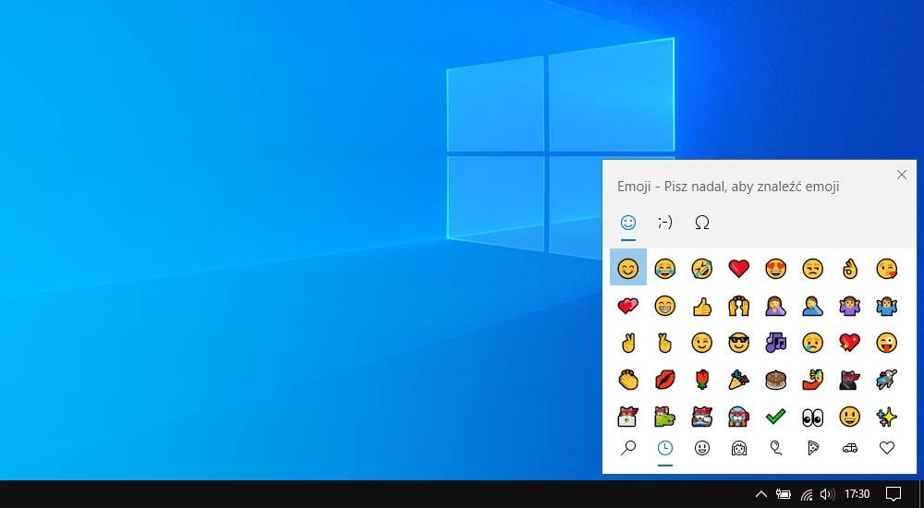Screen dimensions: 924x508
Task: Open emoji search with magnifier icon
Action: pyautogui.click(x=628, y=449)
